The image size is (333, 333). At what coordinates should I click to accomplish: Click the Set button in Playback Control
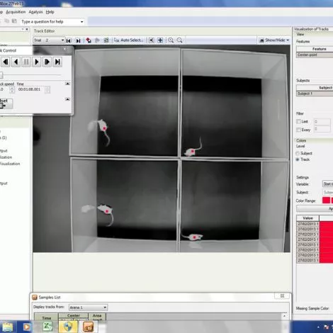click(x=6, y=103)
